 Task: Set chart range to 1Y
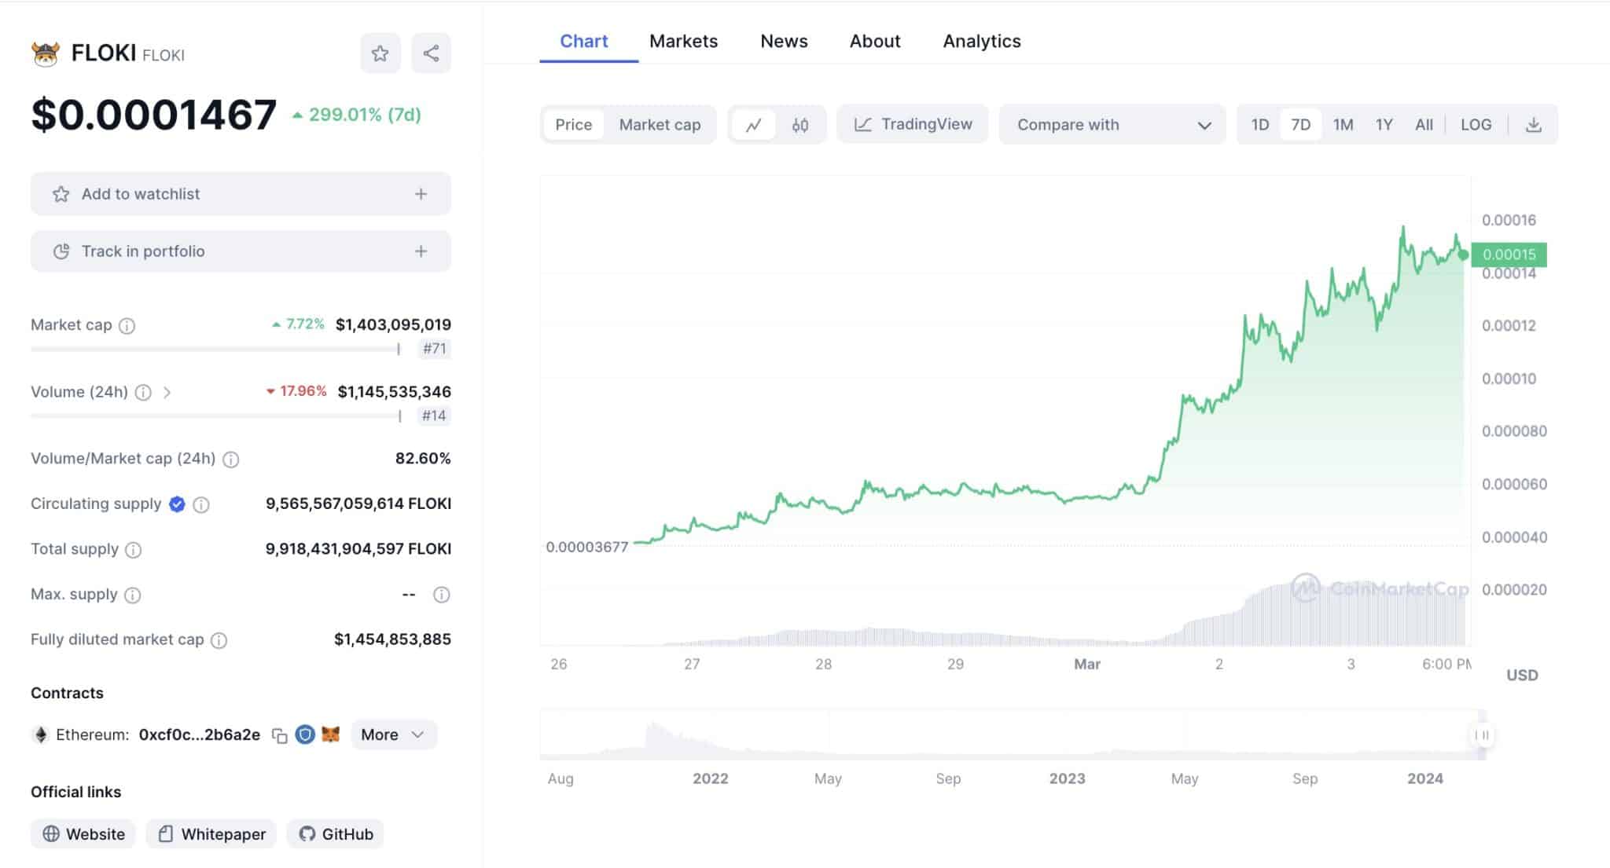(x=1384, y=125)
